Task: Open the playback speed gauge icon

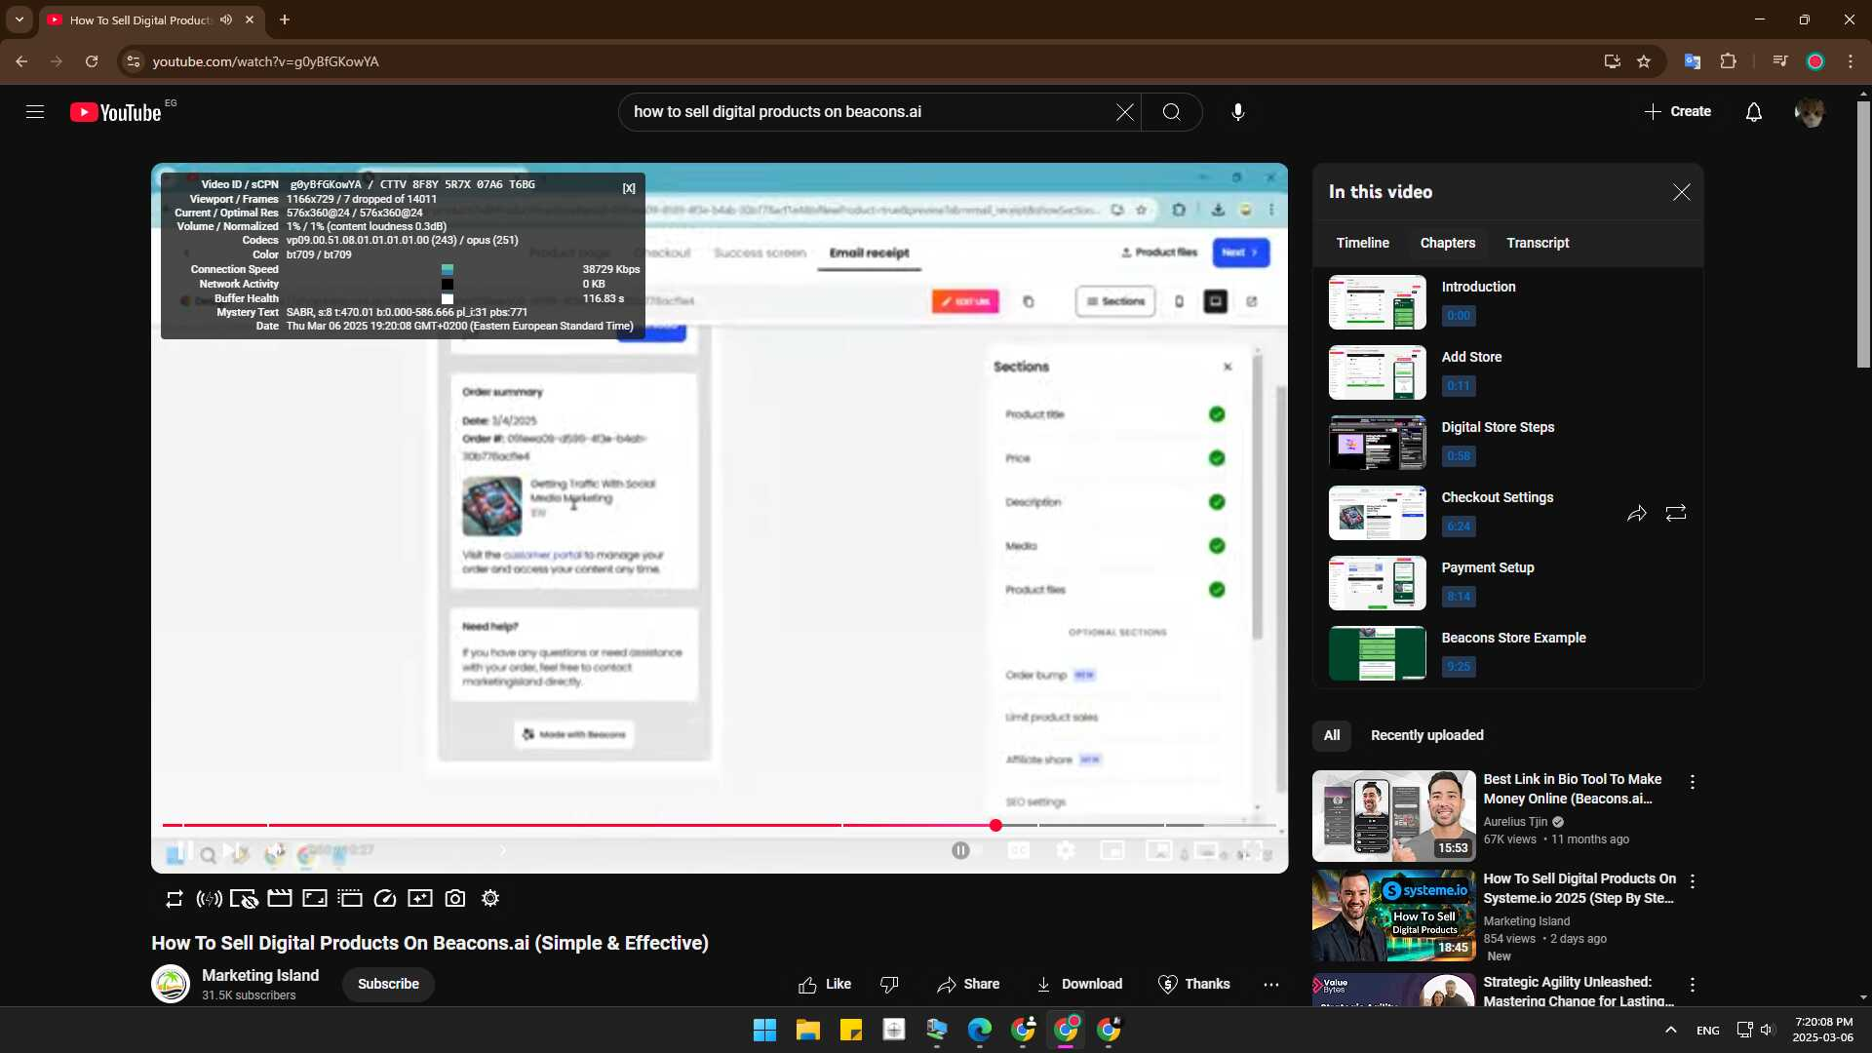Action: pyautogui.click(x=385, y=899)
